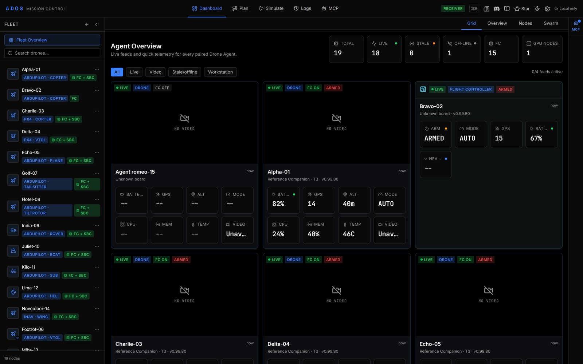Click Alpha-01 drone icon in fleet list
This screenshot has width=583, height=364.
pos(13,74)
